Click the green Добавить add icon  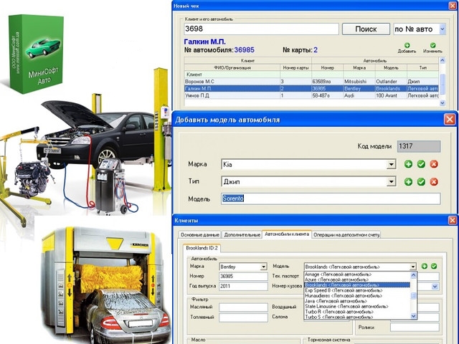[407, 45]
